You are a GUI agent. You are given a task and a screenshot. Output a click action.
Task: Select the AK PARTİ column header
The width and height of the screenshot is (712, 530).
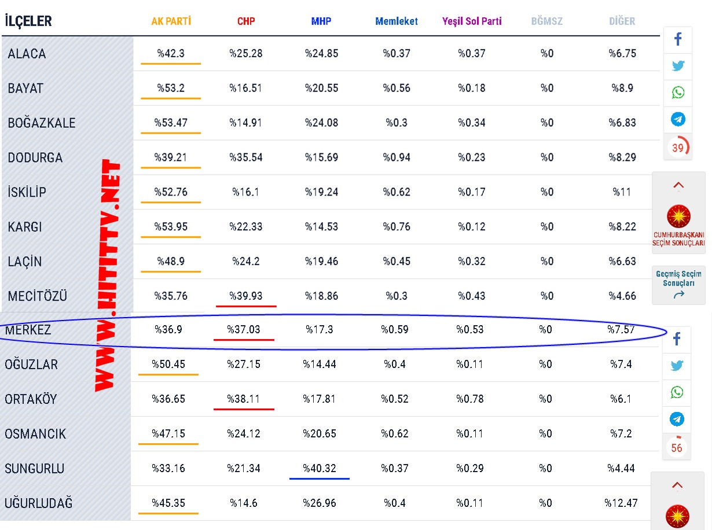171,21
